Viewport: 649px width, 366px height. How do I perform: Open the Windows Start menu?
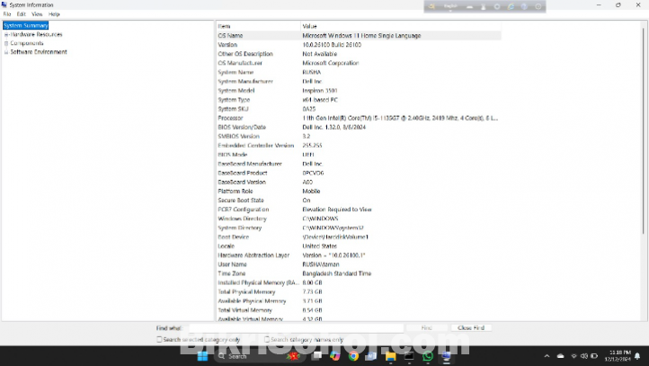202,356
